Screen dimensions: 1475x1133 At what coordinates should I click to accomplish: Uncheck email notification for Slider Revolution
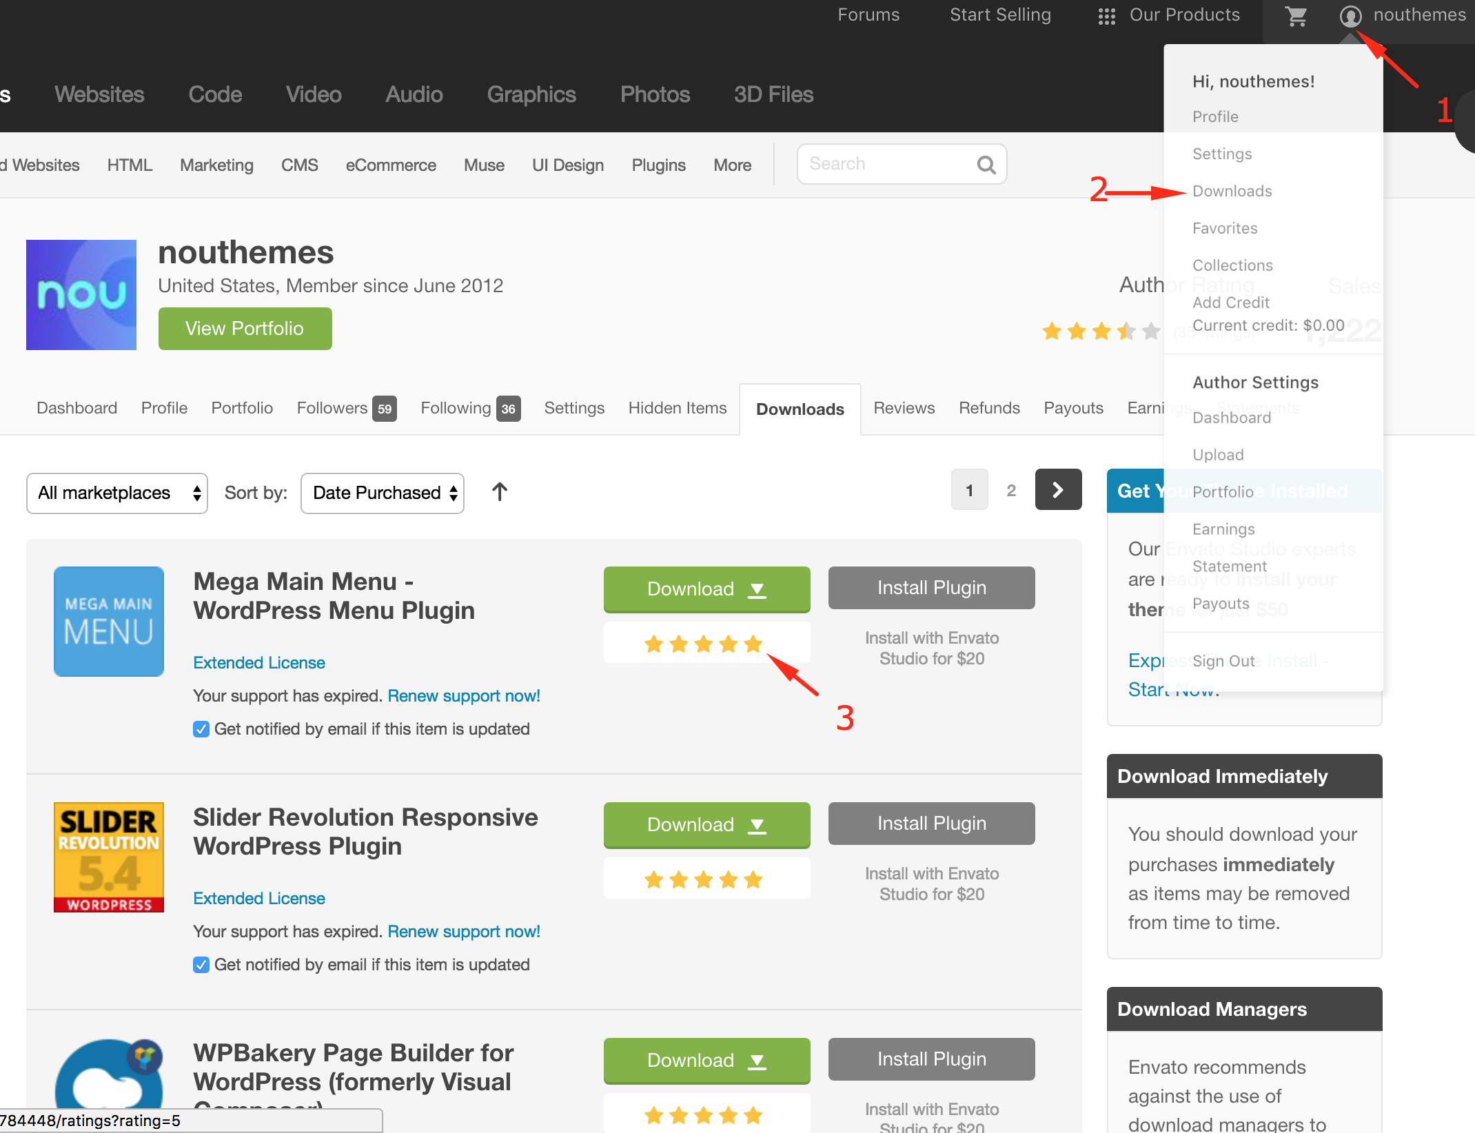click(201, 965)
